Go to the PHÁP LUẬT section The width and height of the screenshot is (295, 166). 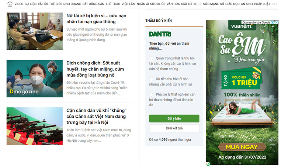click(262, 4)
